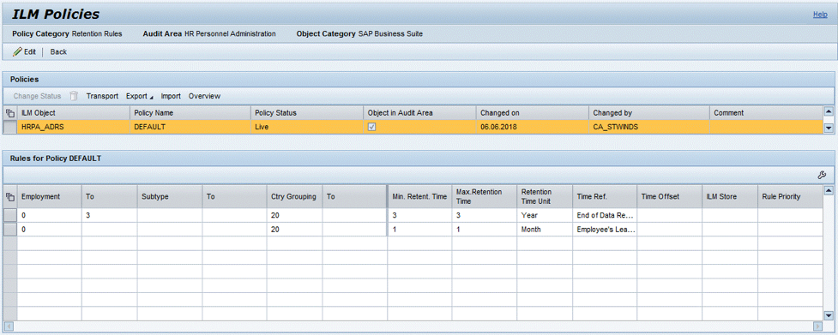Click the Rule Priority column header
The image size is (838, 335).
[791, 197]
